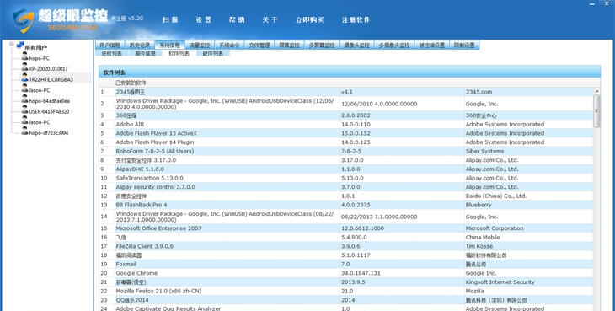Select the FileZilla Client 3.9.0.6 entry

tap(346, 246)
